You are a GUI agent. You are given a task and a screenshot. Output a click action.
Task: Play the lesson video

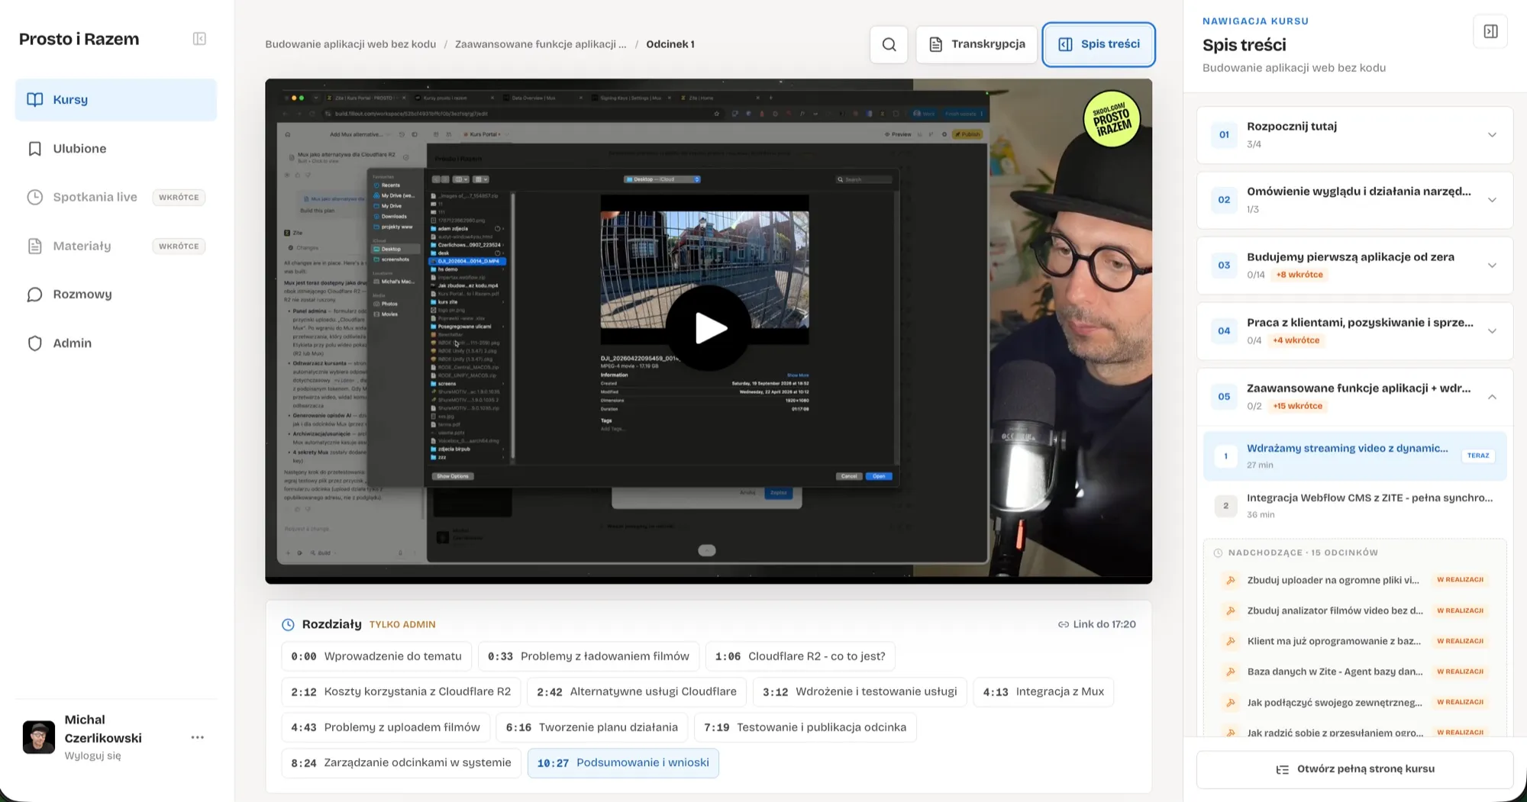[x=709, y=328]
